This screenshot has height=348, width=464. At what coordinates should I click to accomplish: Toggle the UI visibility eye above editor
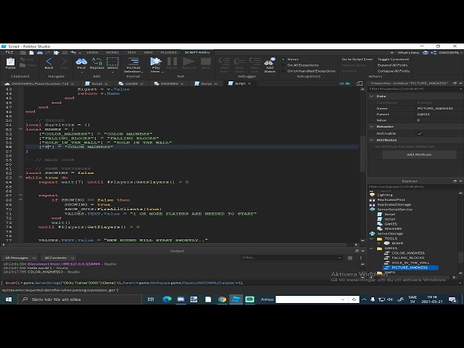(345, 84)
